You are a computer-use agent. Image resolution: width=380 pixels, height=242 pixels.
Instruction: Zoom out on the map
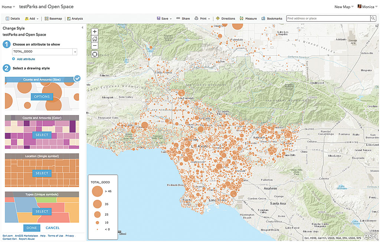(x=94, y=45)
